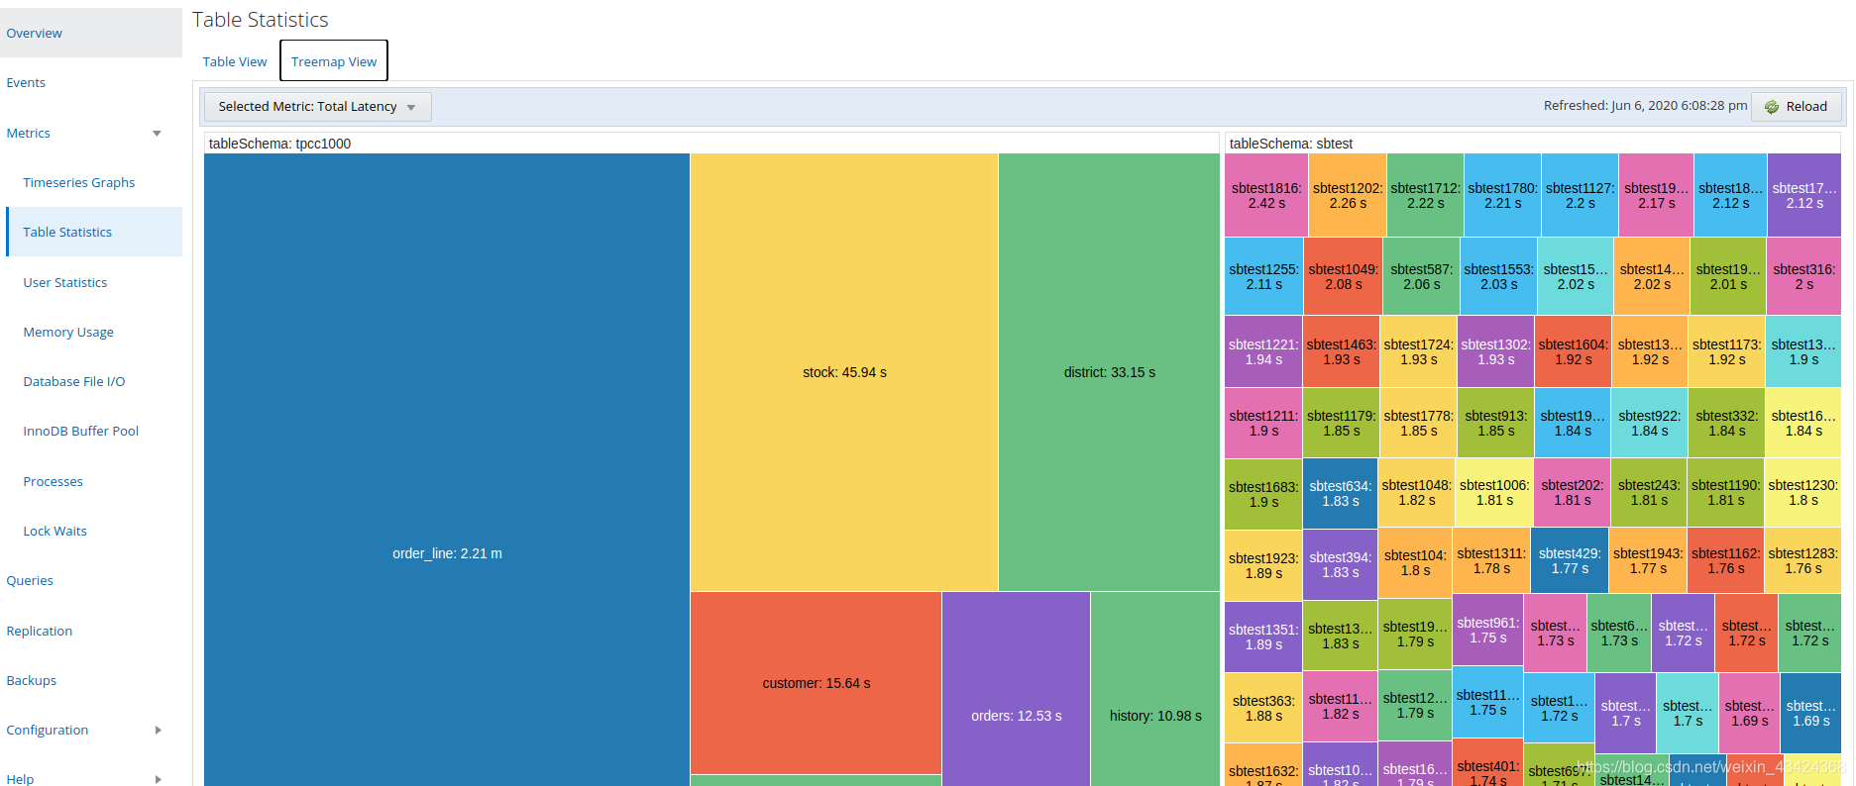Open Timeseries Graphs
The image size is (1856, 786).
(79, 183)
